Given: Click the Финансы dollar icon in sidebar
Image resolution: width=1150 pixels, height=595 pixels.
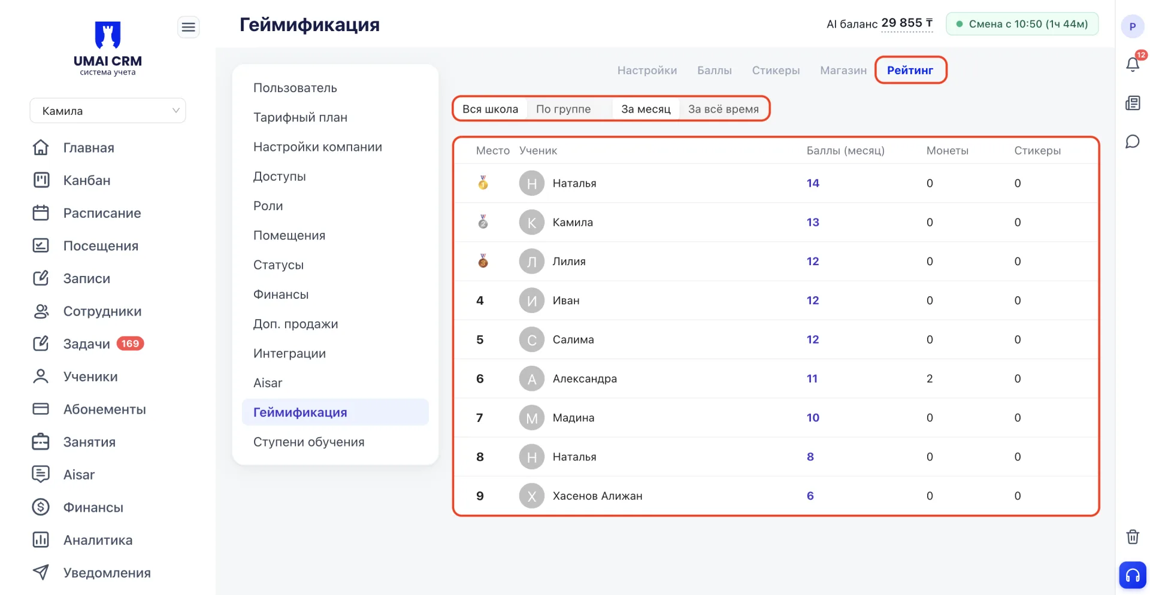Looking at the screenshot, I should [x=41, y=507].
